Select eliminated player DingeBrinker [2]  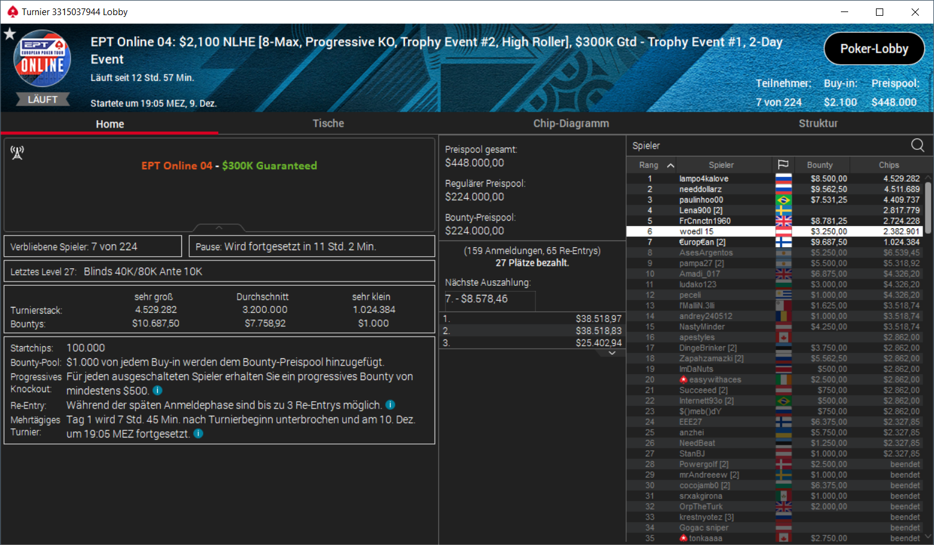click(775, 348)
